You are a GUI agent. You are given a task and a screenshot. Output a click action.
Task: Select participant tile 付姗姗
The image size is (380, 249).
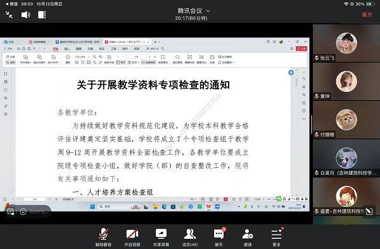point(346,120)
